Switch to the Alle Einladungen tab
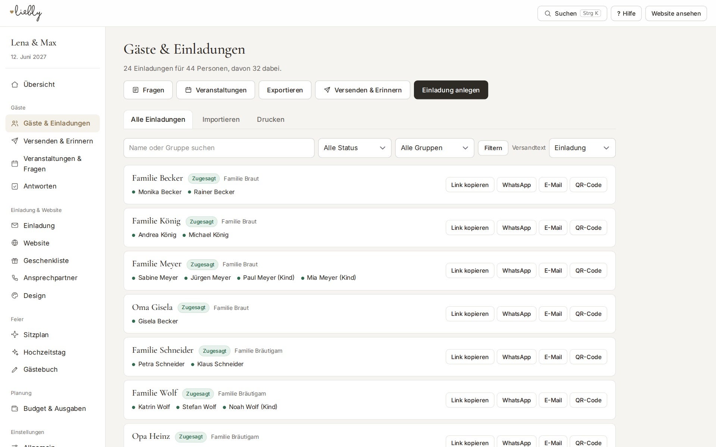The image size is (716, 447). 158,120
